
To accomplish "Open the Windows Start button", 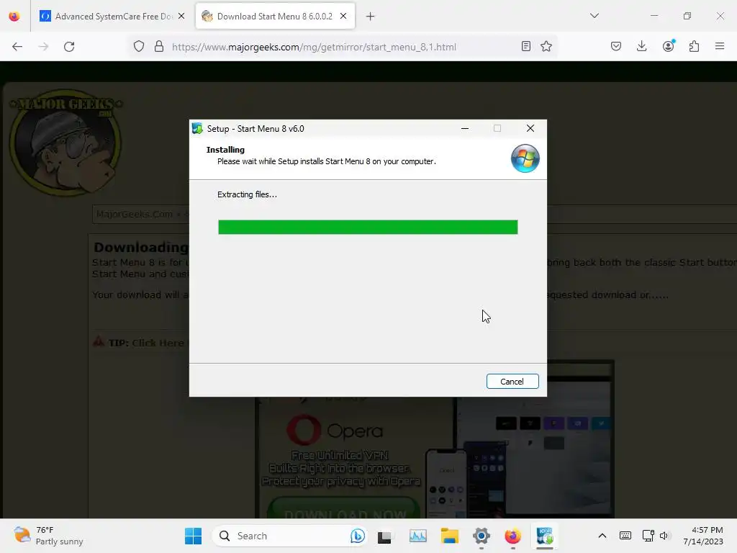I will [x=193, y=536].
